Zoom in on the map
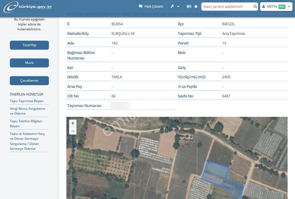 pos(73,123)
